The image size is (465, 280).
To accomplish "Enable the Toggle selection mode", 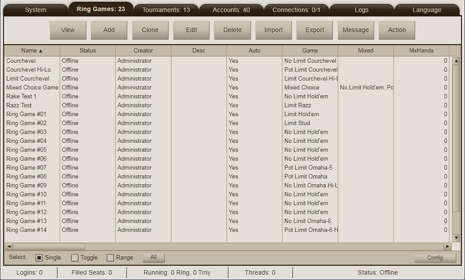I will tap(74, 257).
